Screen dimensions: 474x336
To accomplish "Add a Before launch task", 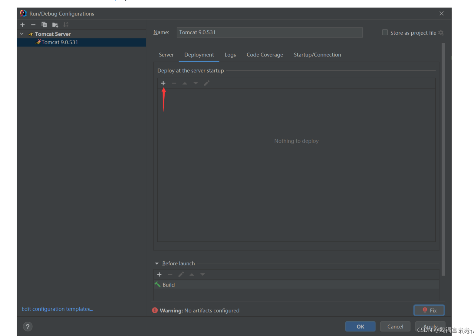I will [159, 274].
